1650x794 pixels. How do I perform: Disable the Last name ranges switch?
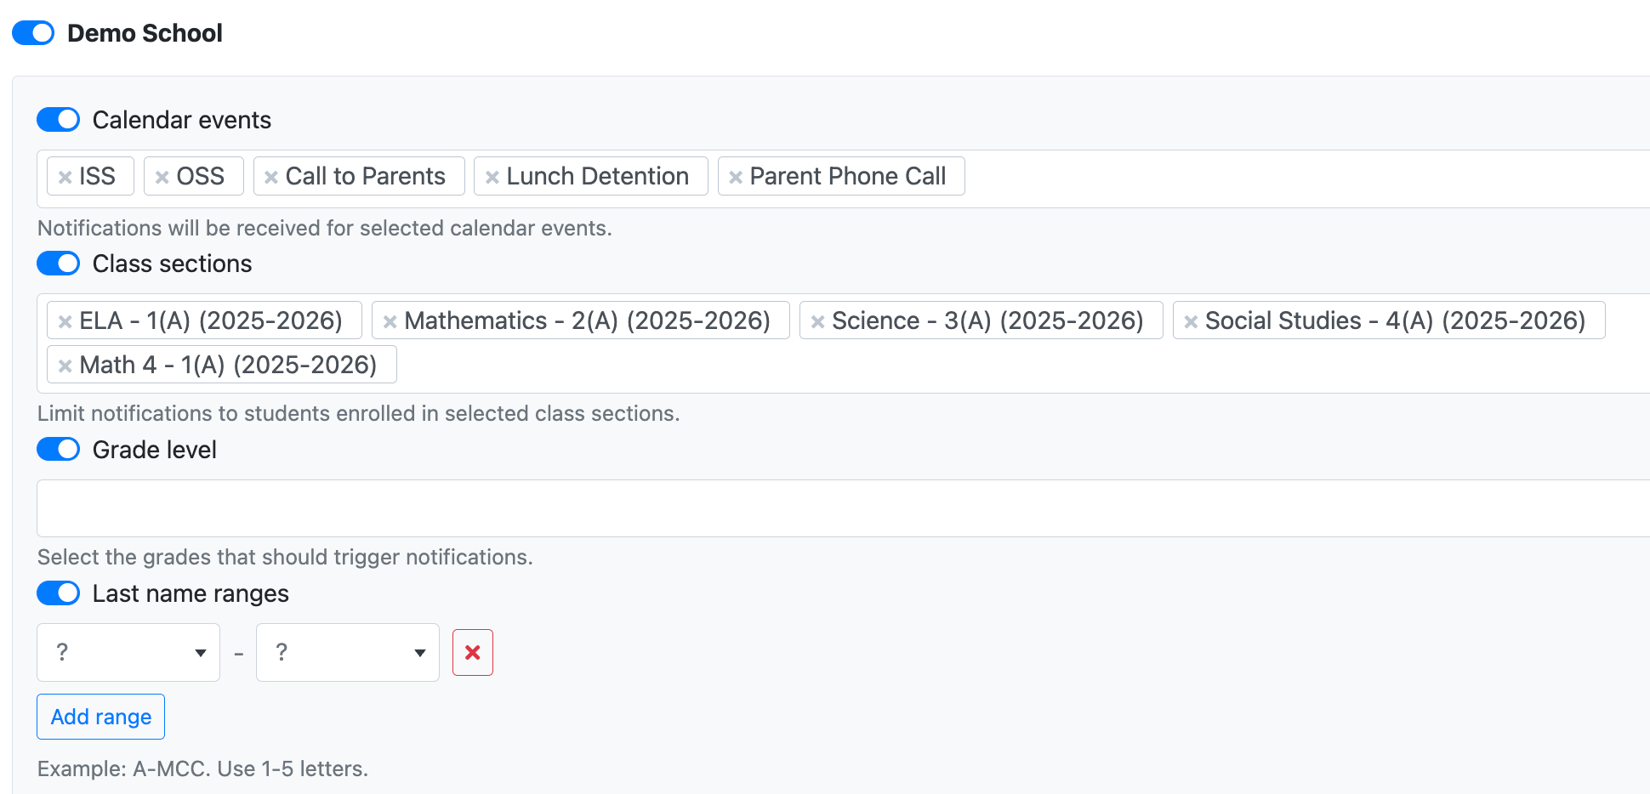pyautogui.click(x=58, y=593)
